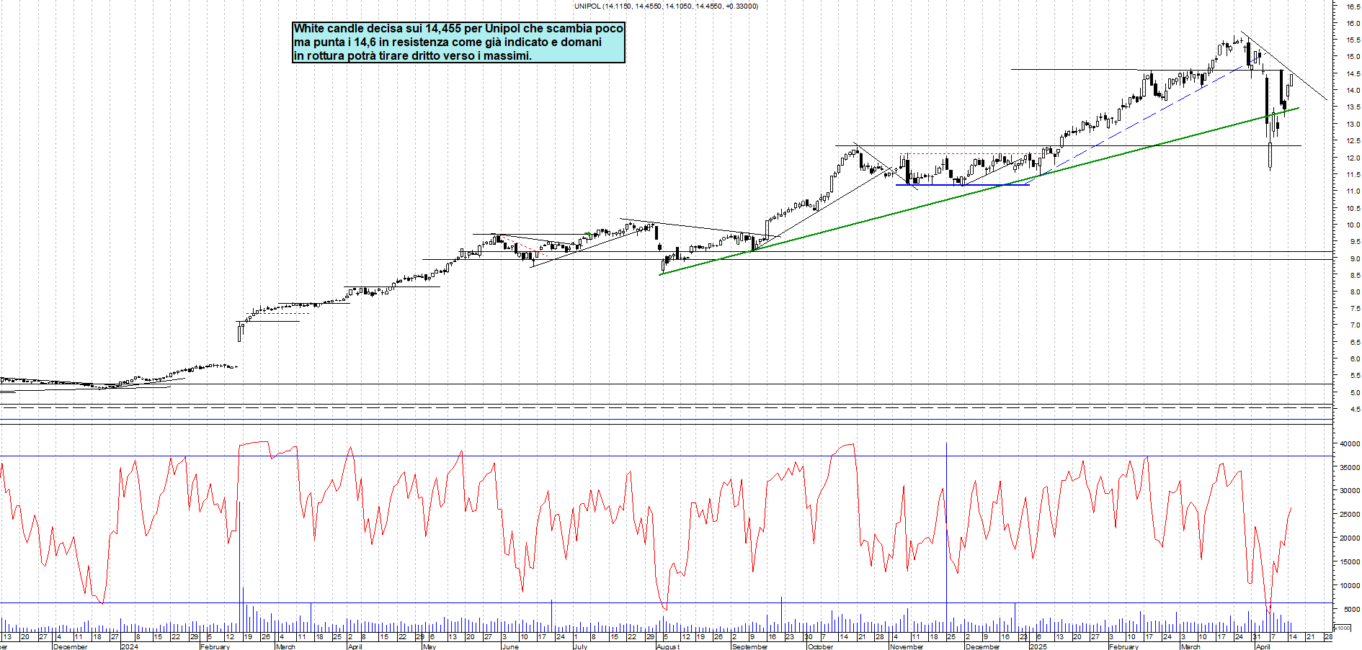
Task: Click the 35000 volume axis label
Action: 1350,468
